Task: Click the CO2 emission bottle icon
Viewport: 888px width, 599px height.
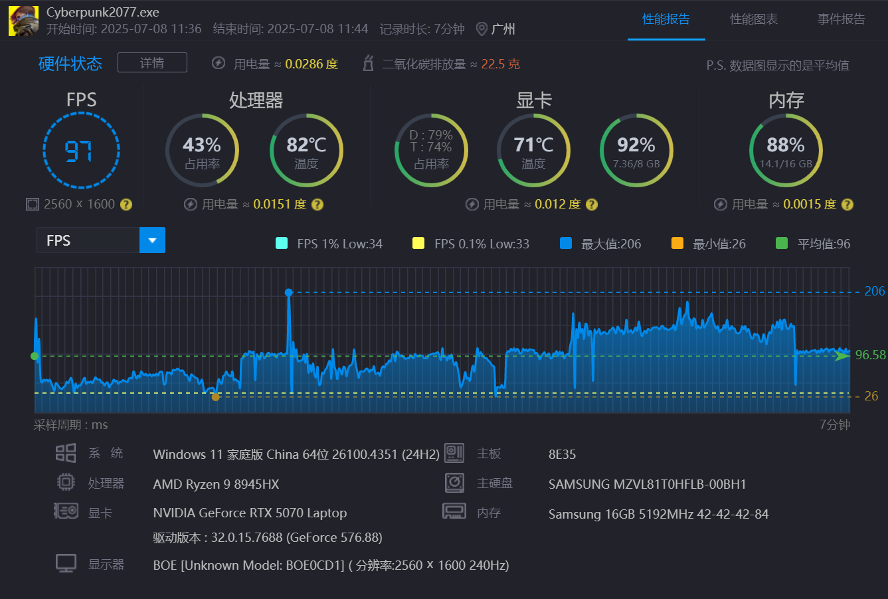Action: coord(368,64)
